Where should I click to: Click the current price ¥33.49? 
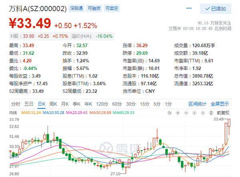[30, 24]
